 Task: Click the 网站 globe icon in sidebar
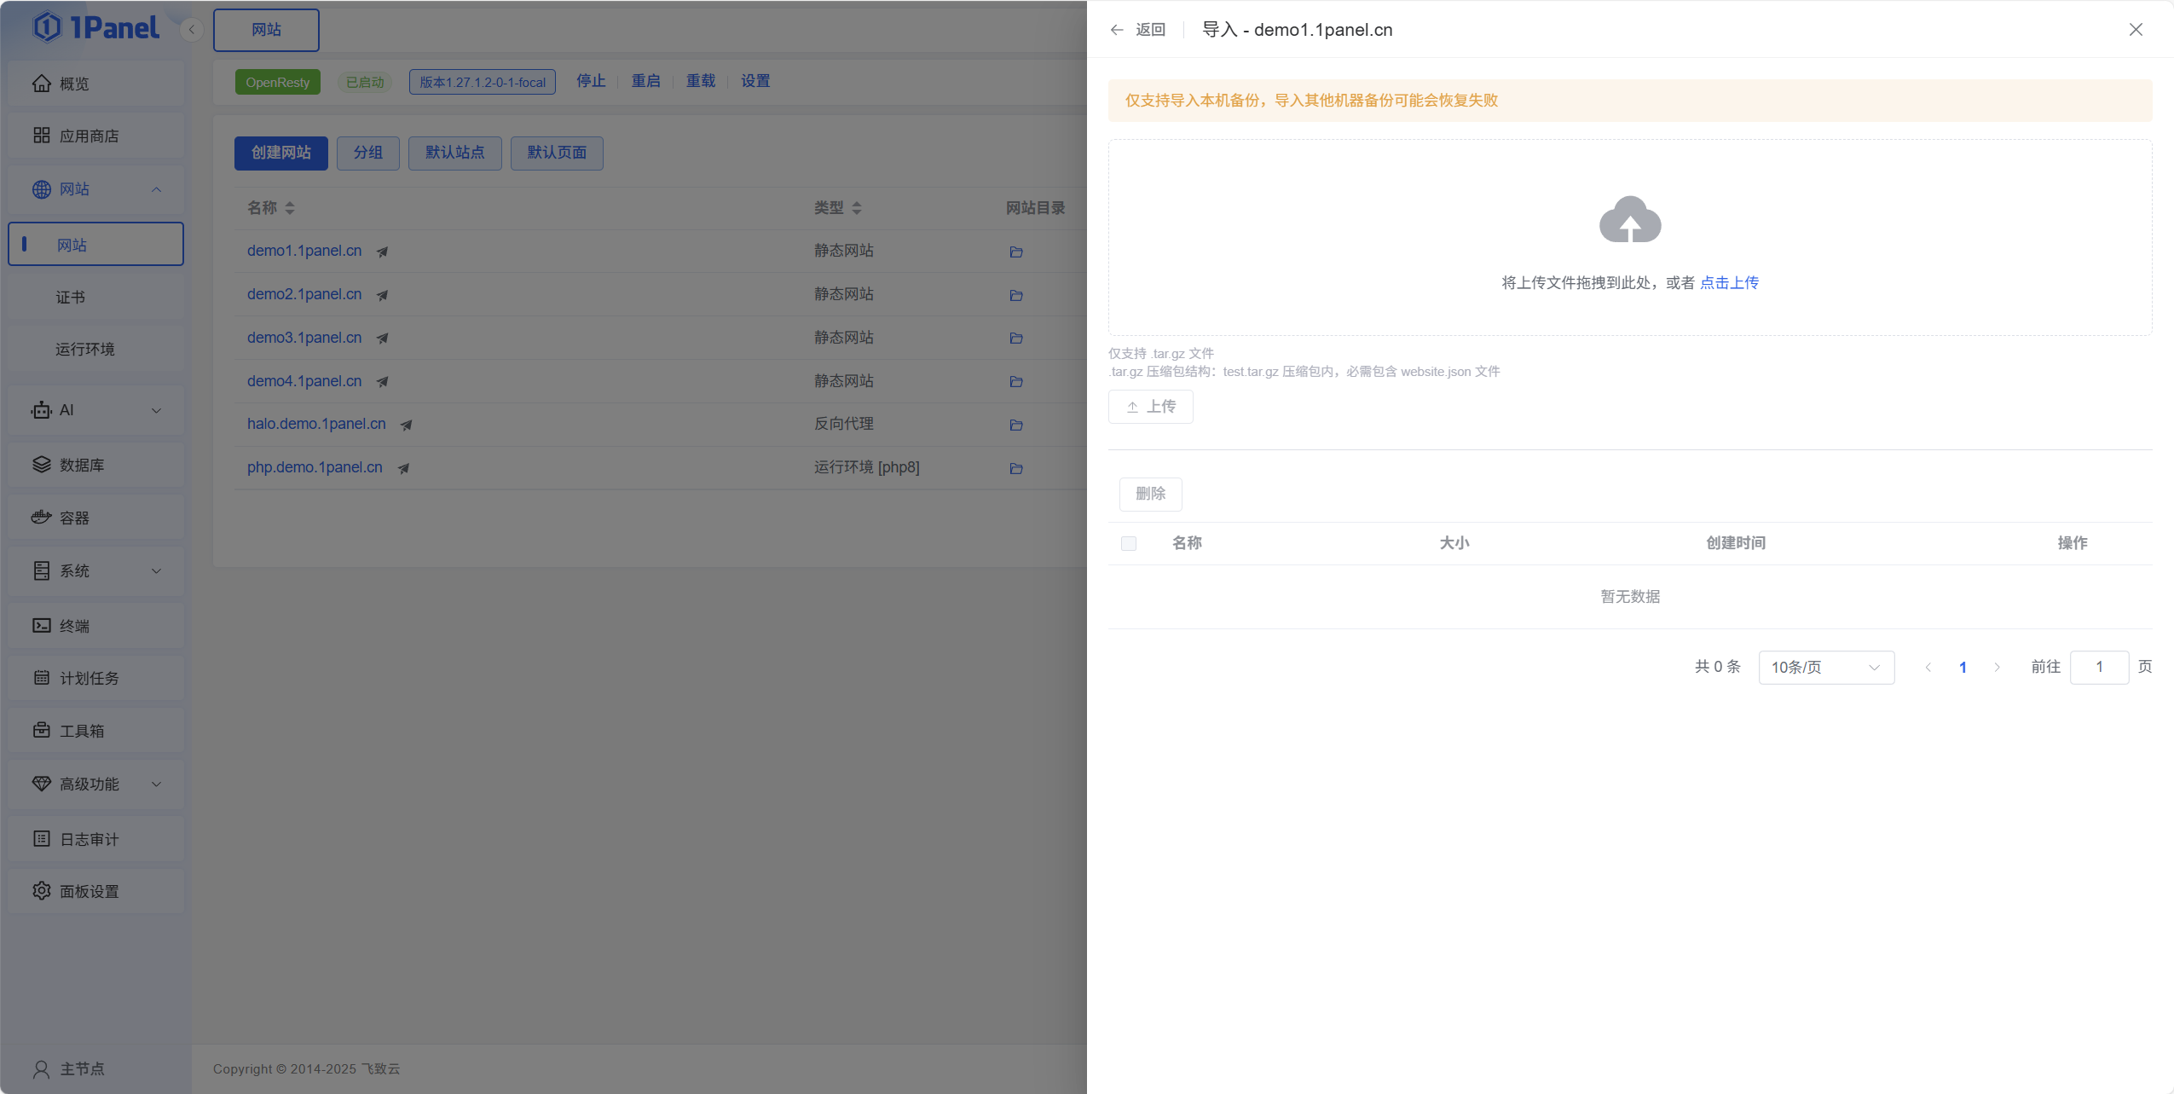pyautogui.click(x=42, y=189)
